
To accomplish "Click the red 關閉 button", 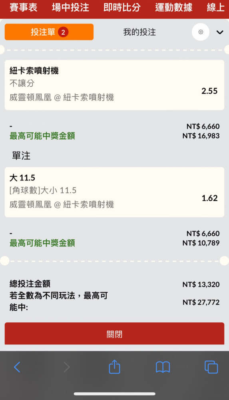I will (x=114, y=334).
